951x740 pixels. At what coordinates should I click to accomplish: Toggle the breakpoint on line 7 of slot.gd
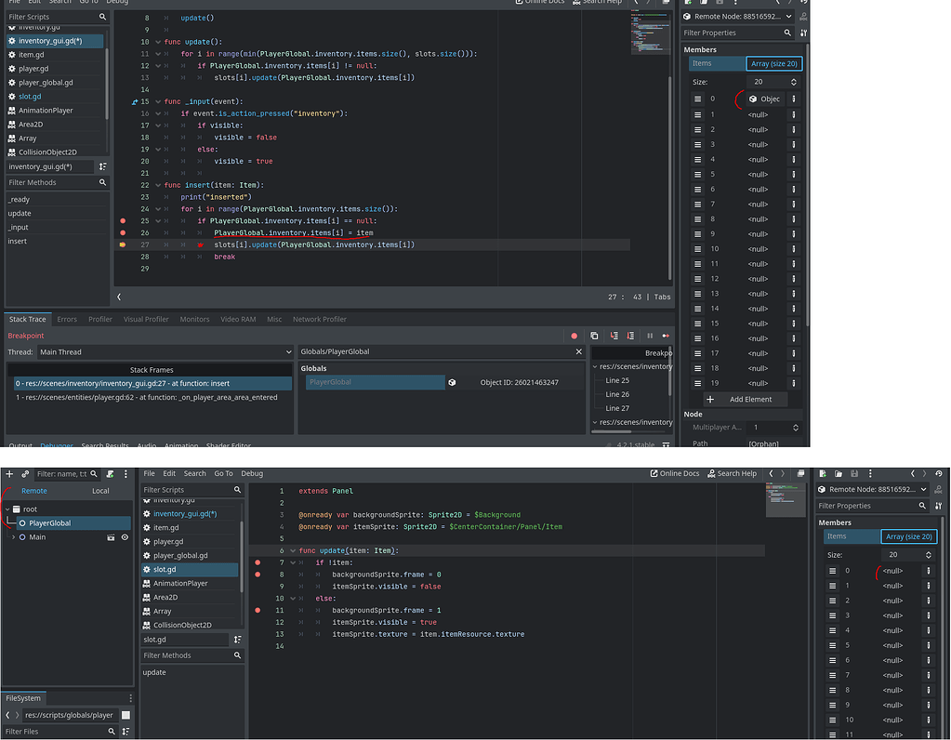[258, 562]
